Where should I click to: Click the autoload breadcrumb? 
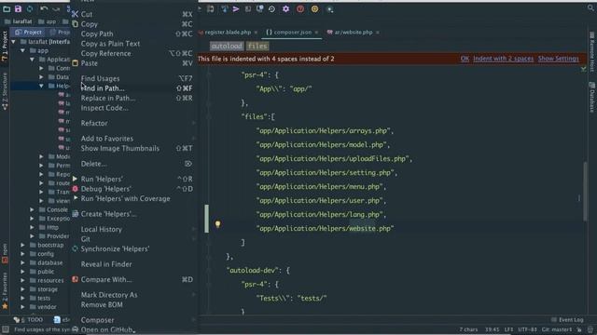point(227,47)
